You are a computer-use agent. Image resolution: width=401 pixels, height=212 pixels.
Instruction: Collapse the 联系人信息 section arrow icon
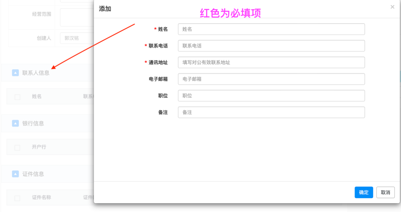[x=15, y=72]
